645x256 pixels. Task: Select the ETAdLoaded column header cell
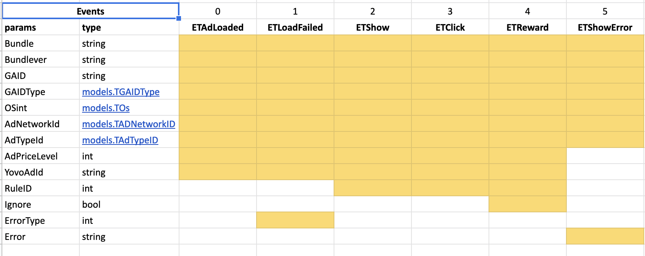[x=218, y=28]
